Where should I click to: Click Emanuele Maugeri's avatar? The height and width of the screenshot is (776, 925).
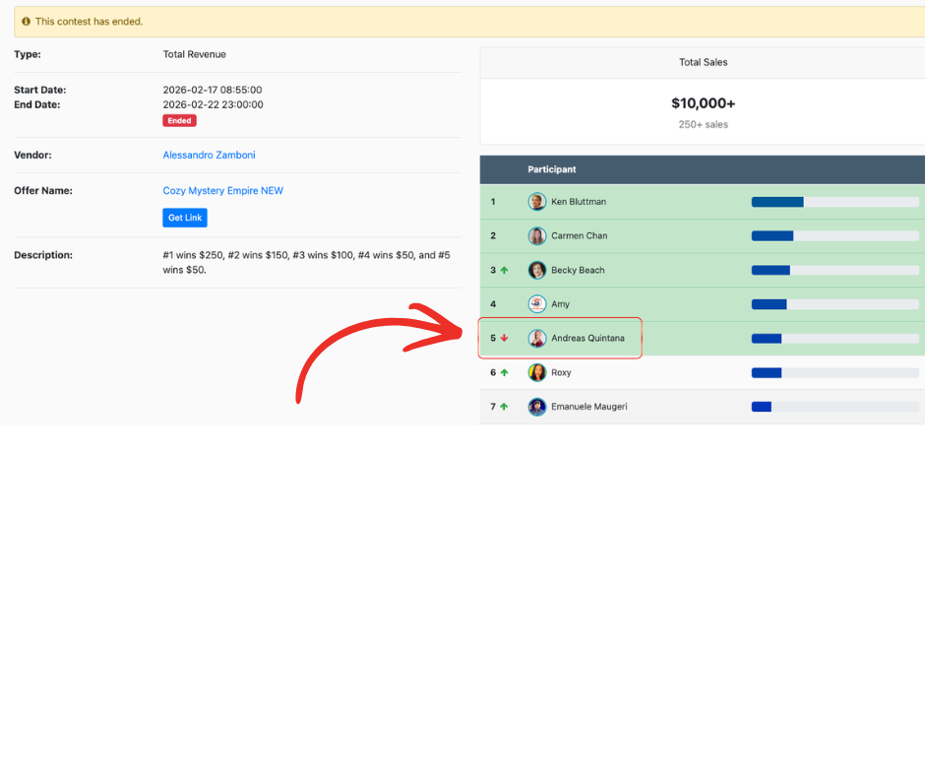pos(536,407)
